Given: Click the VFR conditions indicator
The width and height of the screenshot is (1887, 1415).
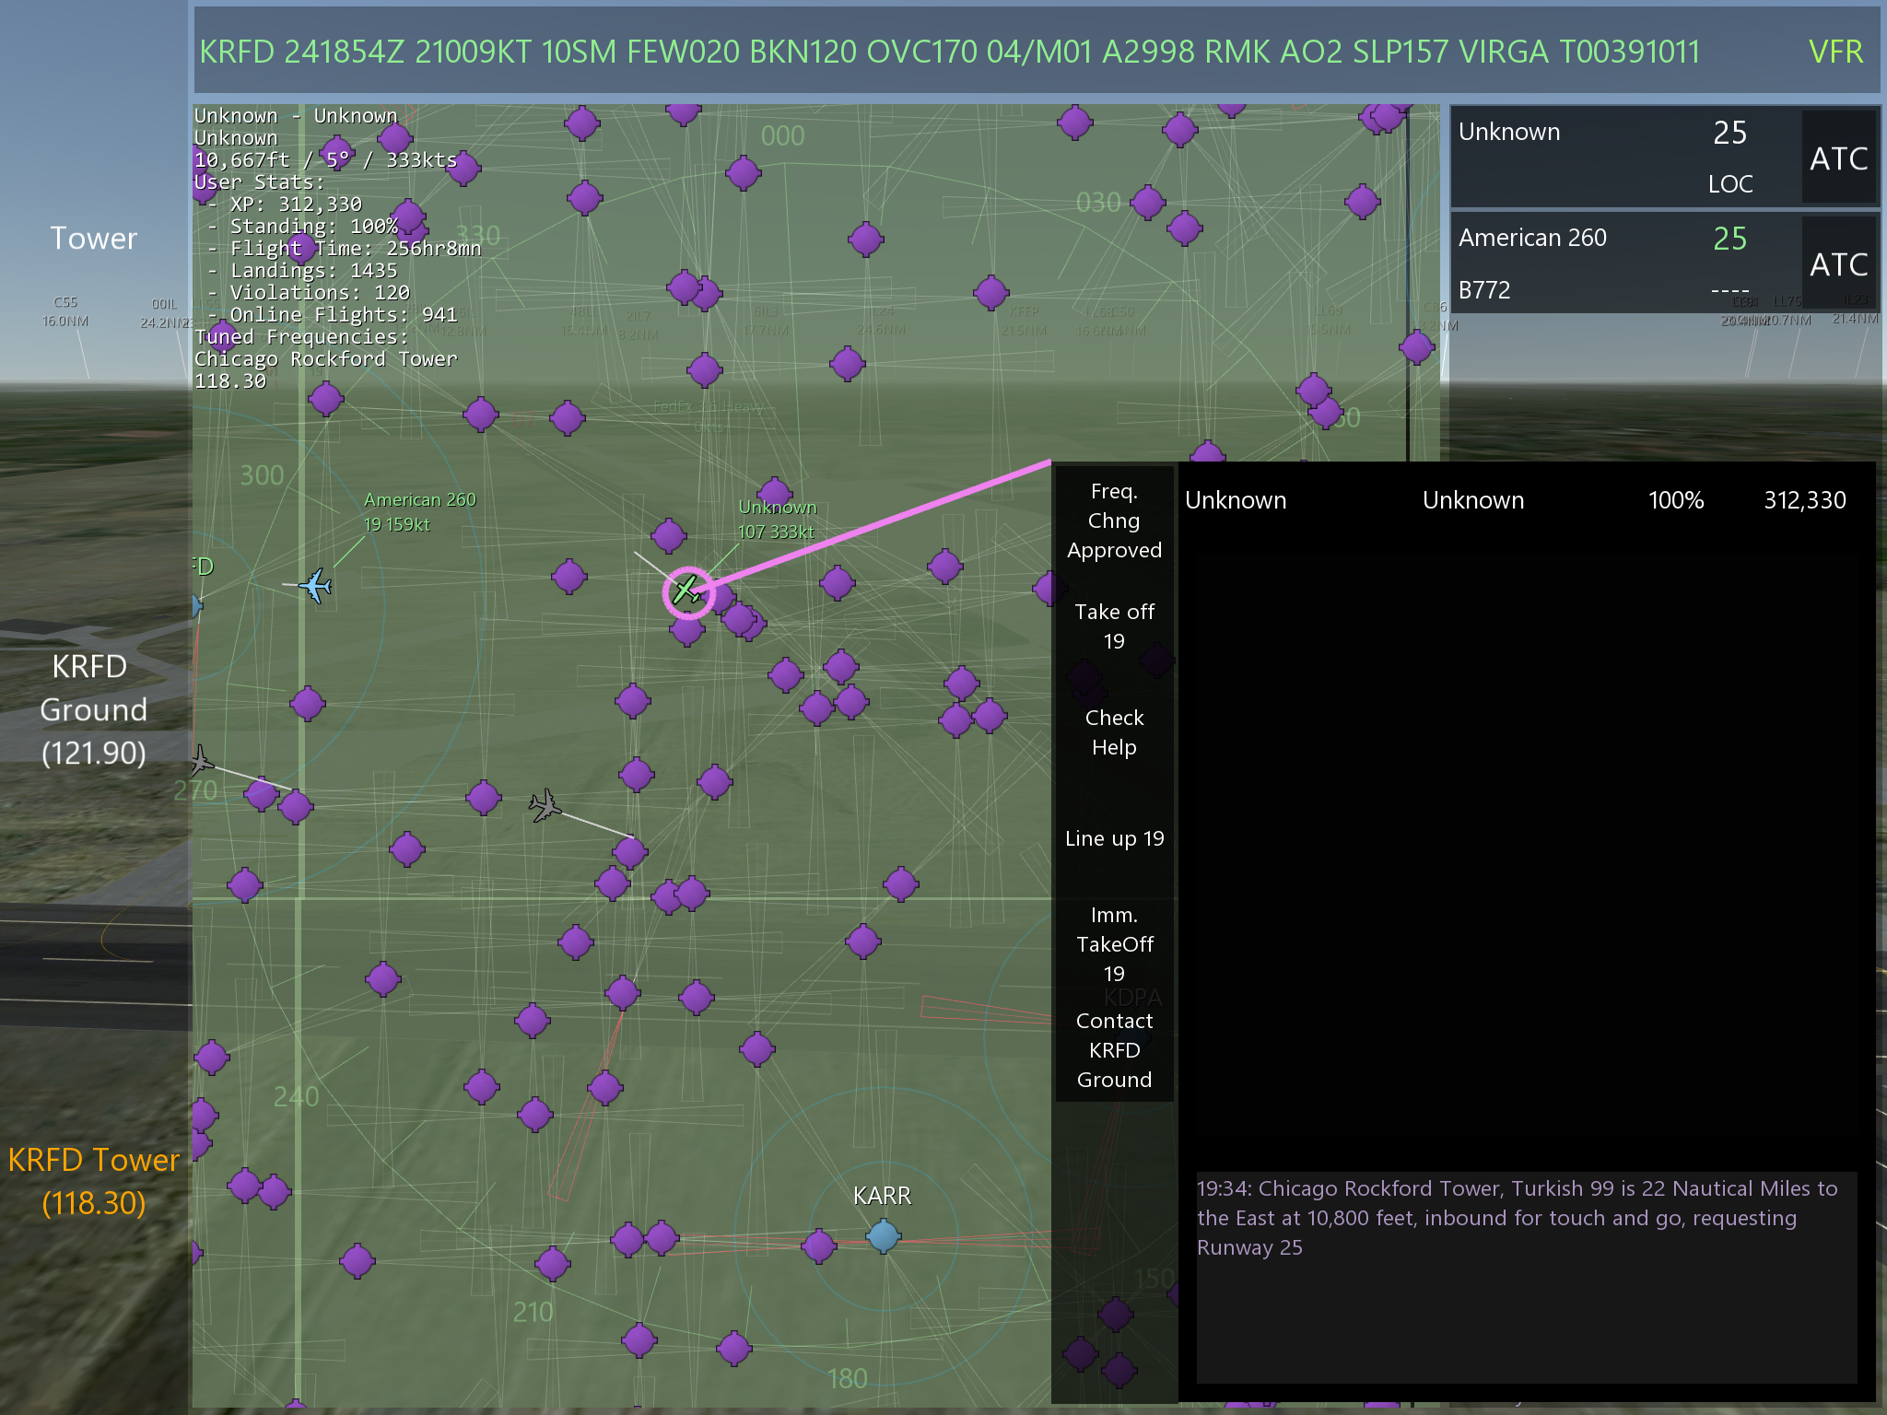Looking at the screenshot, I should click(1834, 52).
